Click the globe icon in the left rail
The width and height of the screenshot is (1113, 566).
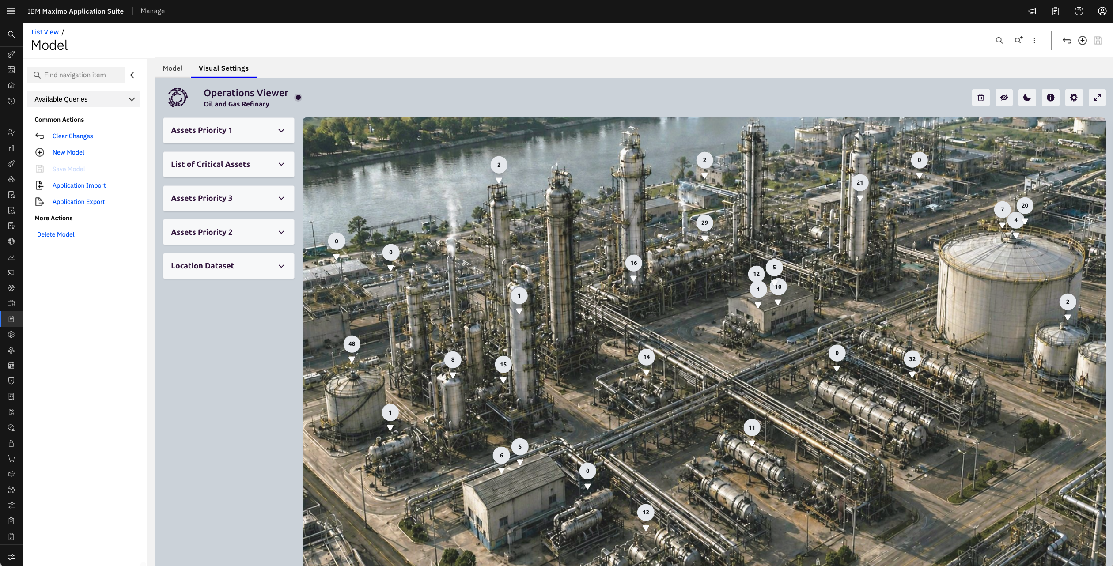click(11, 241)
